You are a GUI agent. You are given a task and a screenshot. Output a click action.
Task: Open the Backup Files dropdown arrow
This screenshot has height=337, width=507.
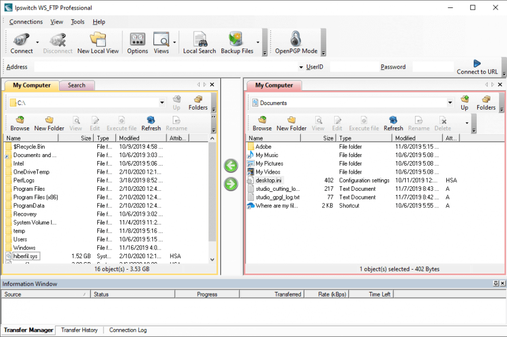(258, 42)
